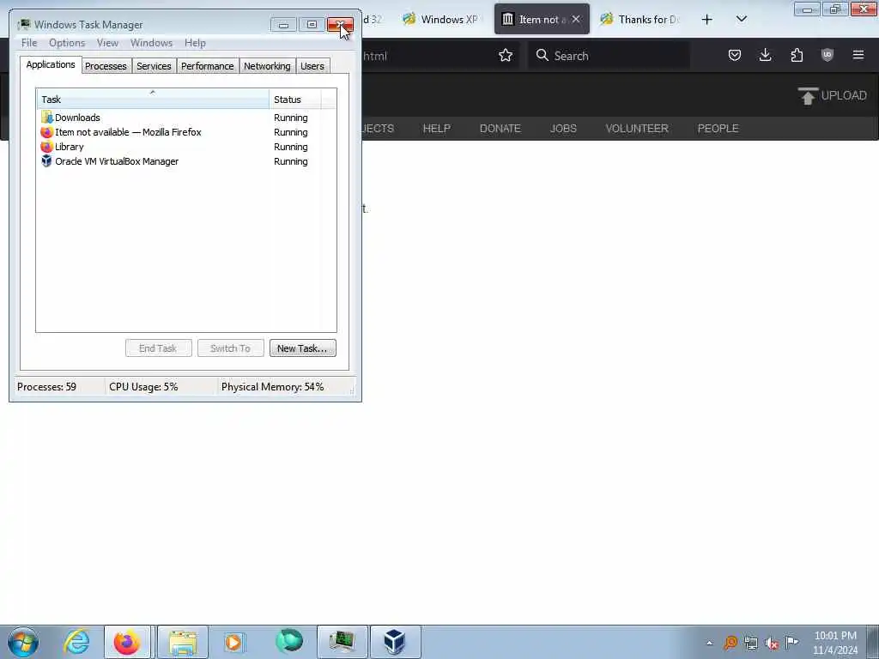Click the green round app taskbar icon
This screenshot has height=659, width=879.
click(289, 642)
